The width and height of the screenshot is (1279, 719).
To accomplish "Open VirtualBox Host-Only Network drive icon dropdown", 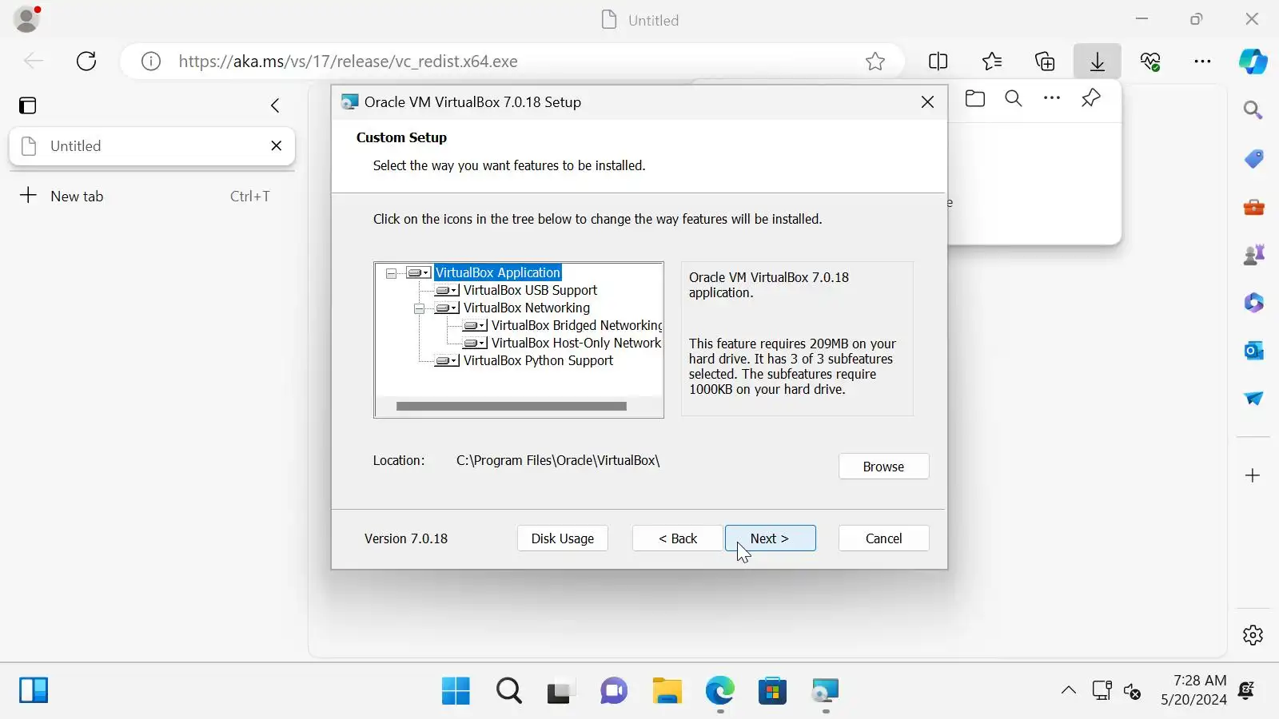I will click(475, 343).
